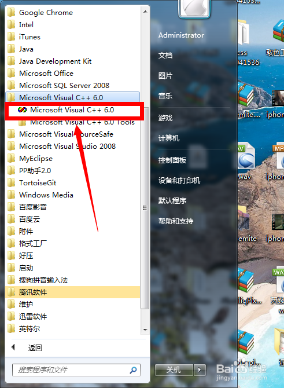Screen dimensions: 284x388
Task: Click the folder icon beside 迅雷软件
Action: coord(12,316)
